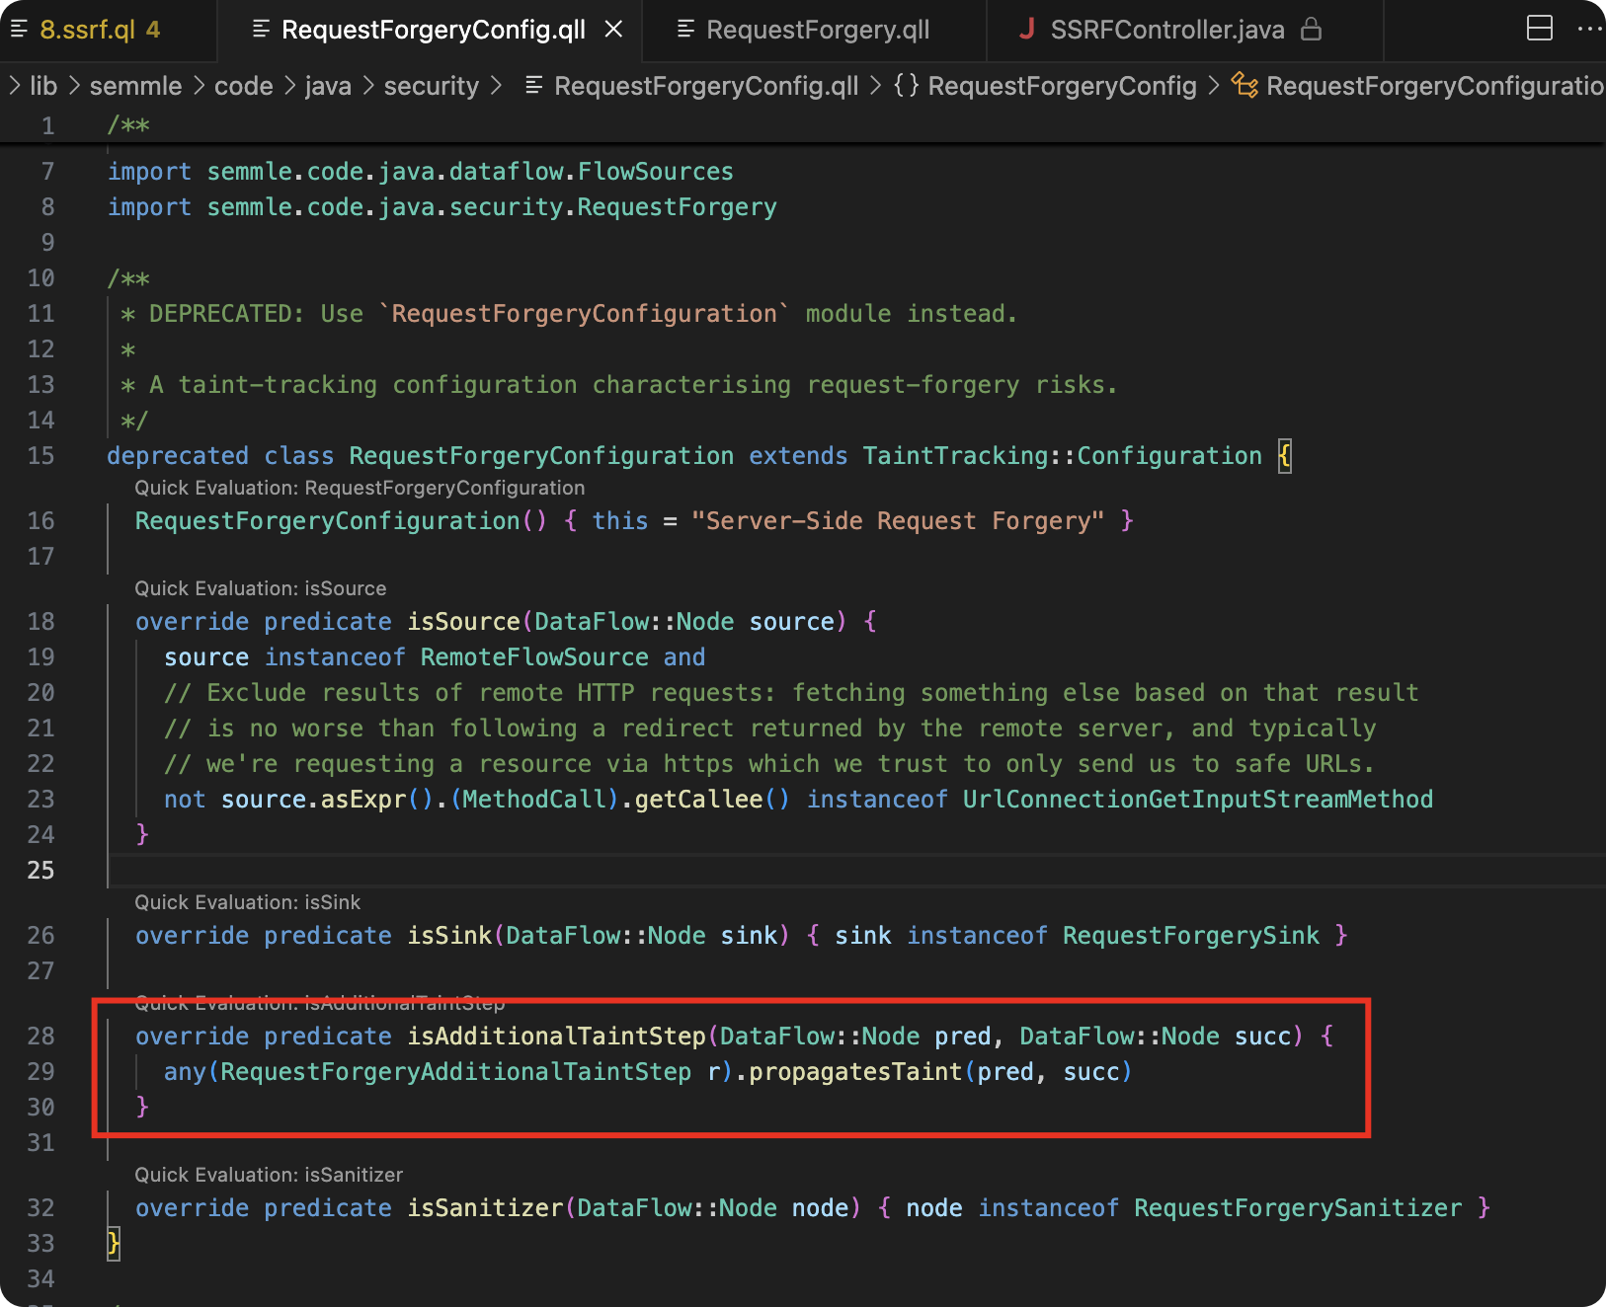Select the 'code' breadcrumb segment
Image resolution: width=1606 pixels, height=1307 pixels.
point(243,86)
